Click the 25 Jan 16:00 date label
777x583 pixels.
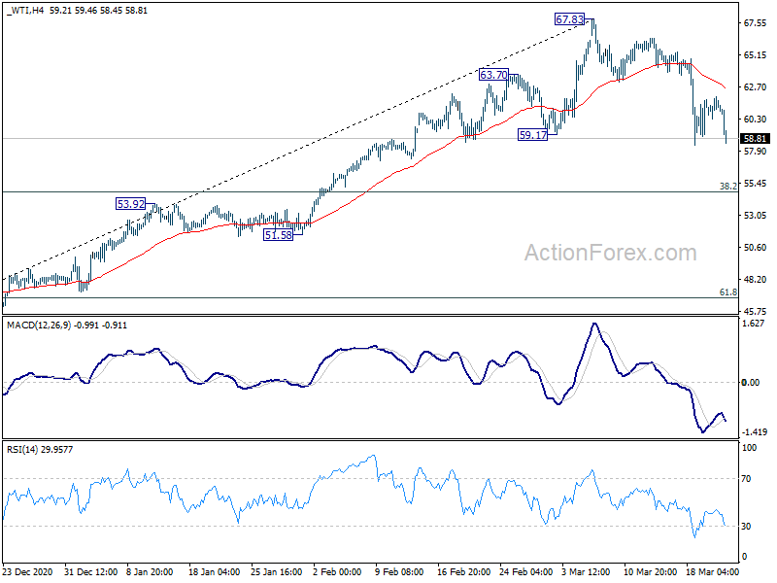[x=276, y=571]
